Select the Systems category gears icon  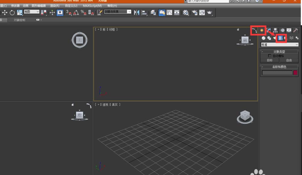tap(297, 38)
